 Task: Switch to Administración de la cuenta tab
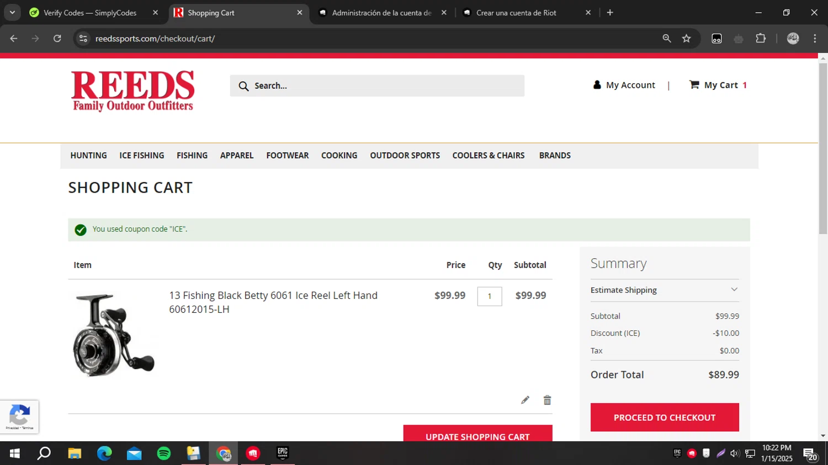[x=383, y=13]
